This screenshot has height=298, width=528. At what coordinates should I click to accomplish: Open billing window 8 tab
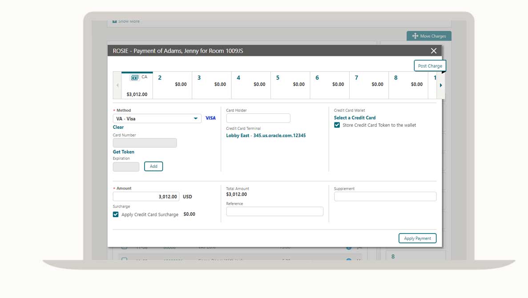(408, 85)
